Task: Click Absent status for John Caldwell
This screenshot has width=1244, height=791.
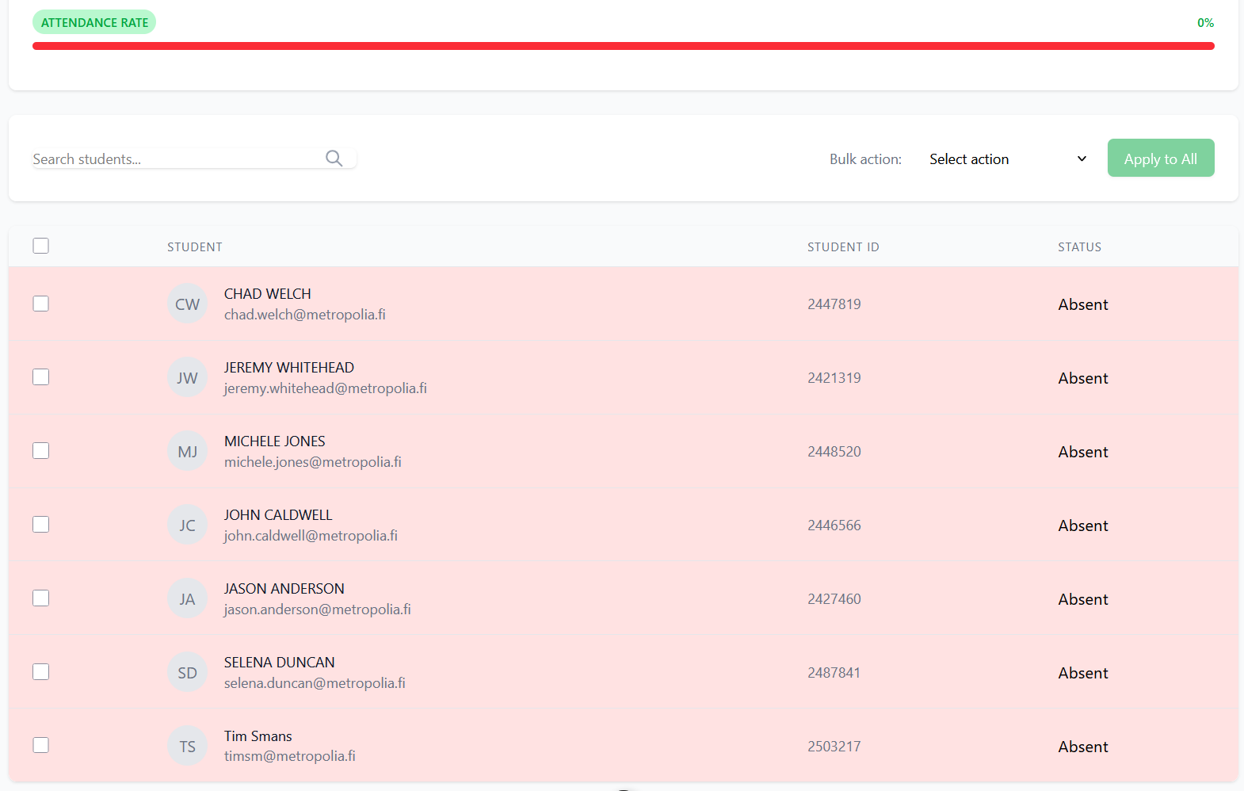Action: coord(1083,525)
